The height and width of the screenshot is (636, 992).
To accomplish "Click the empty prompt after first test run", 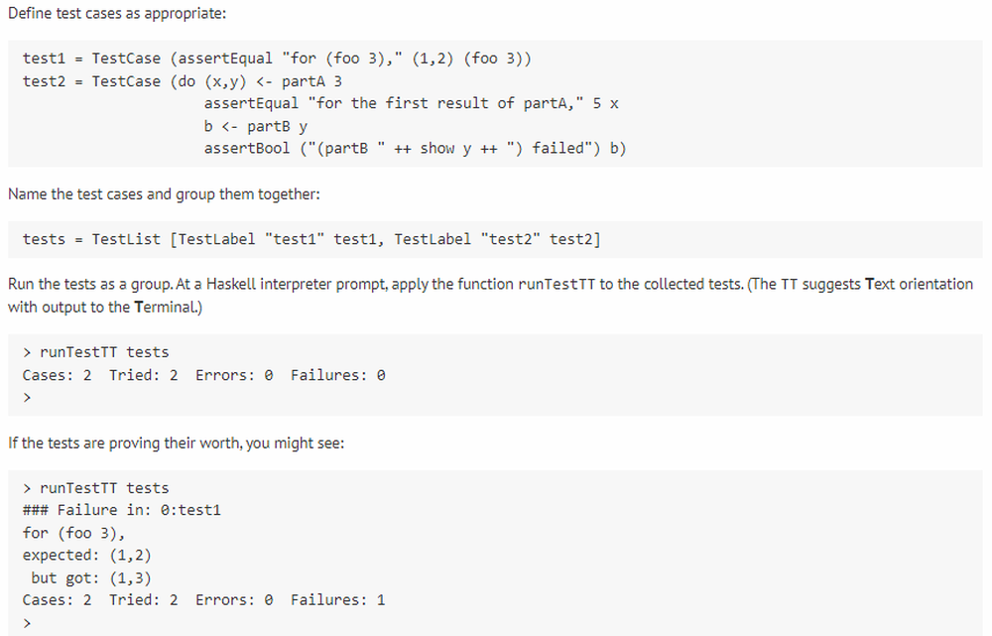I will 27,398.
